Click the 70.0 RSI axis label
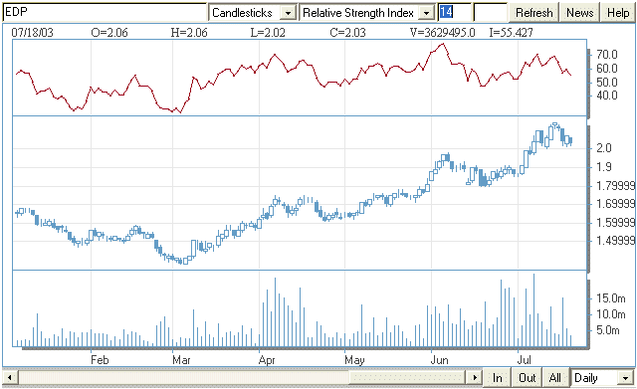This screenshot has height=389, width=637. (606, 55)
